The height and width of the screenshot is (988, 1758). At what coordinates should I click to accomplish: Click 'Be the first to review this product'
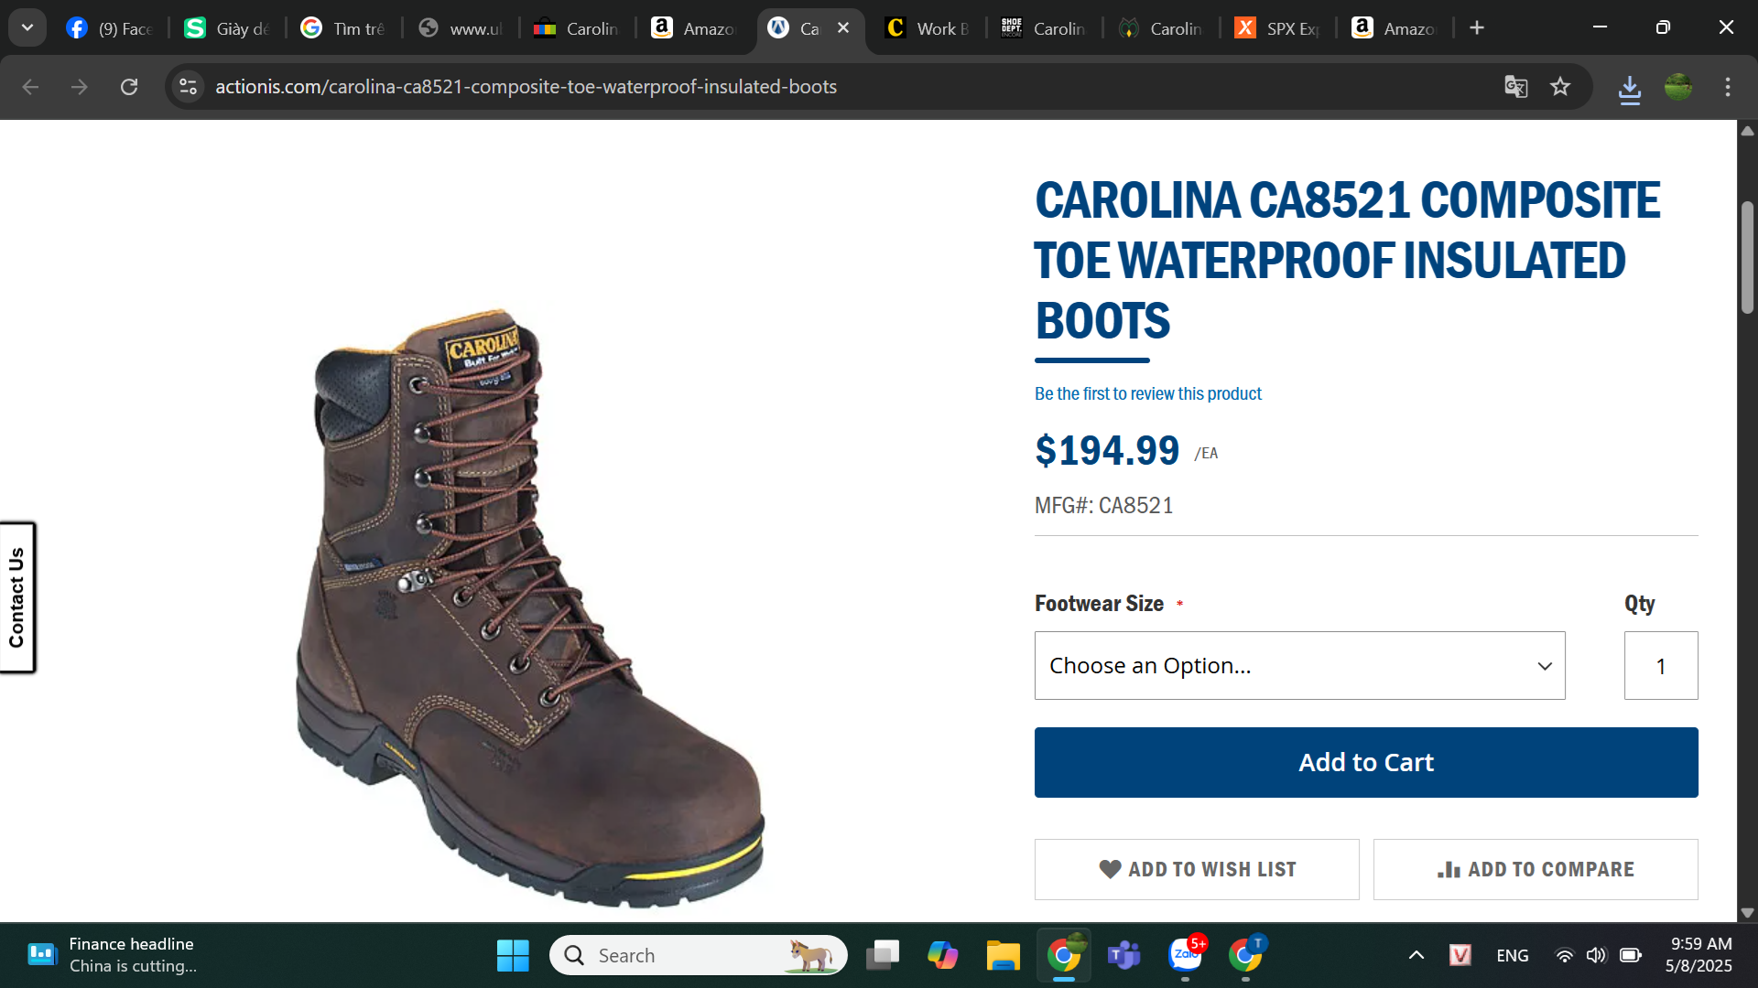pyautogui.click(x=1147, y=394)
